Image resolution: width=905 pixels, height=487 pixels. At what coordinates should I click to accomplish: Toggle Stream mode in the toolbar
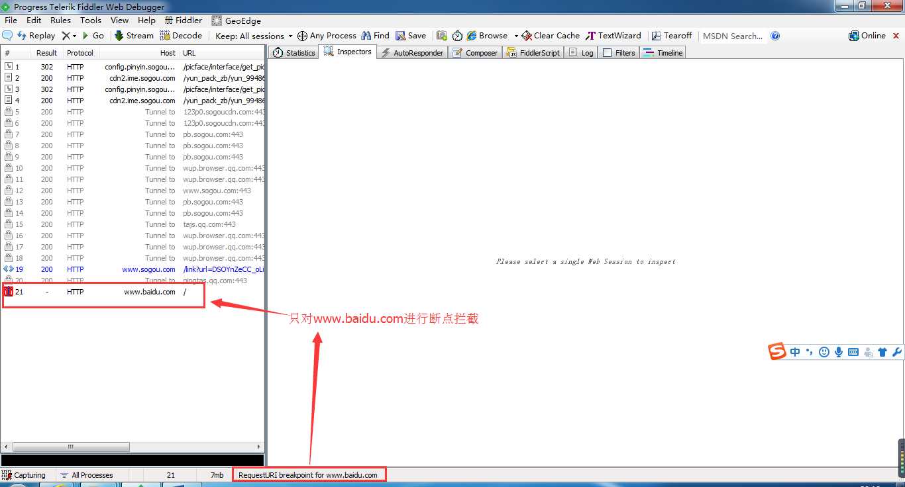[134, 36]
